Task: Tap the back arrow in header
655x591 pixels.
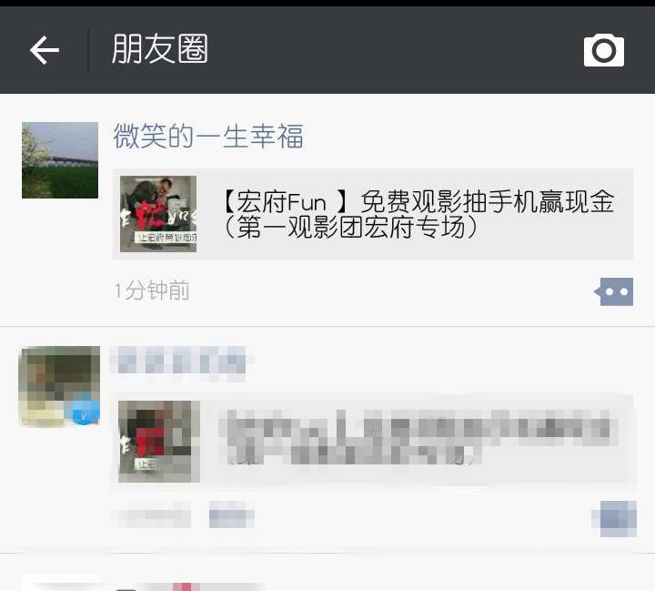Action: pyautogui.click(x=45, y=50)
